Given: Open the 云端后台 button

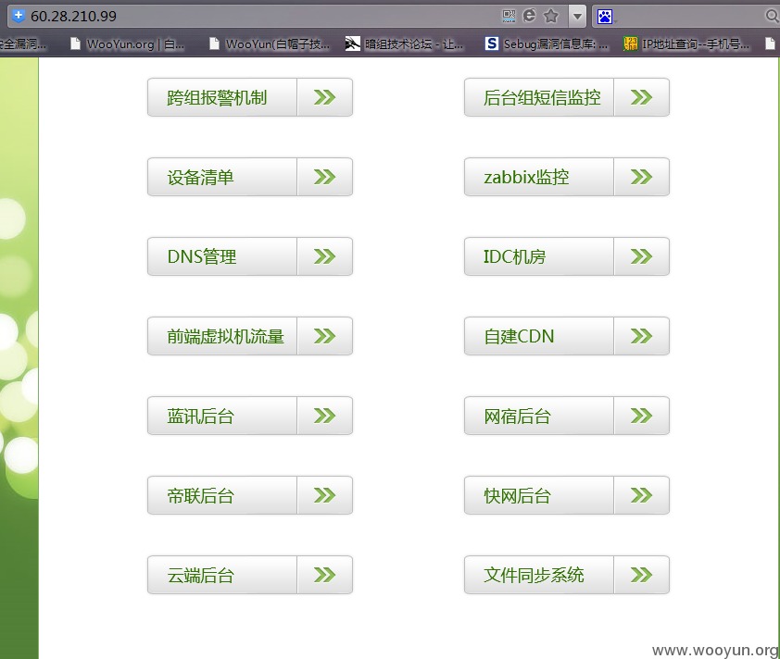Looking at the screenshot, I should coord(250,575).
